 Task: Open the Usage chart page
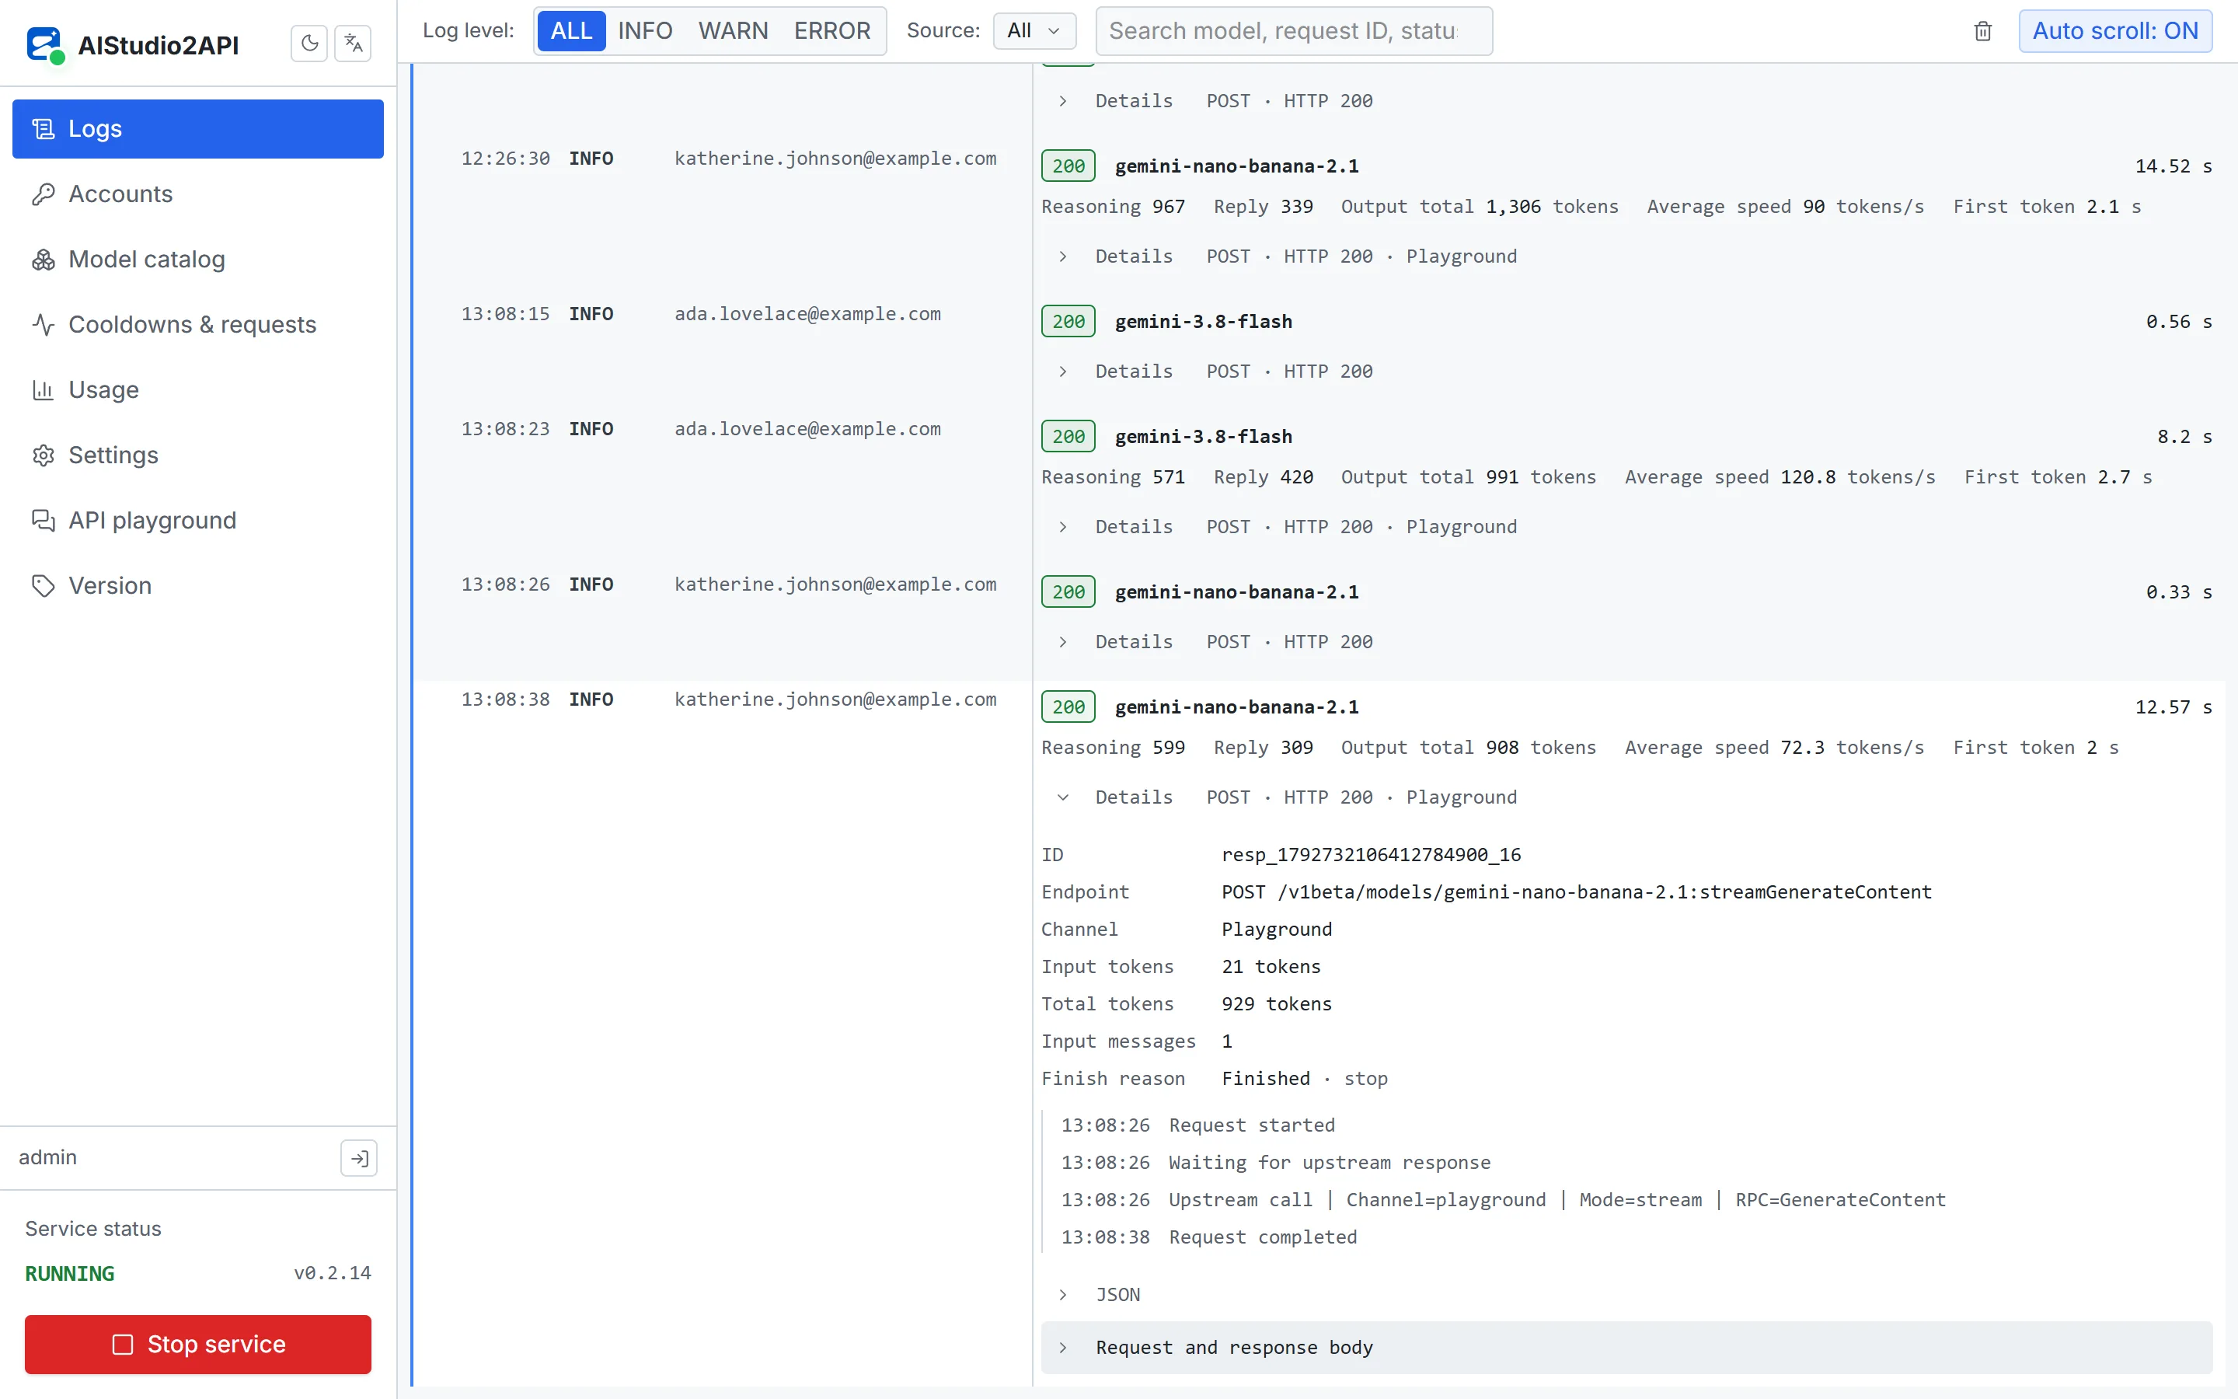(x=198, y=389)
